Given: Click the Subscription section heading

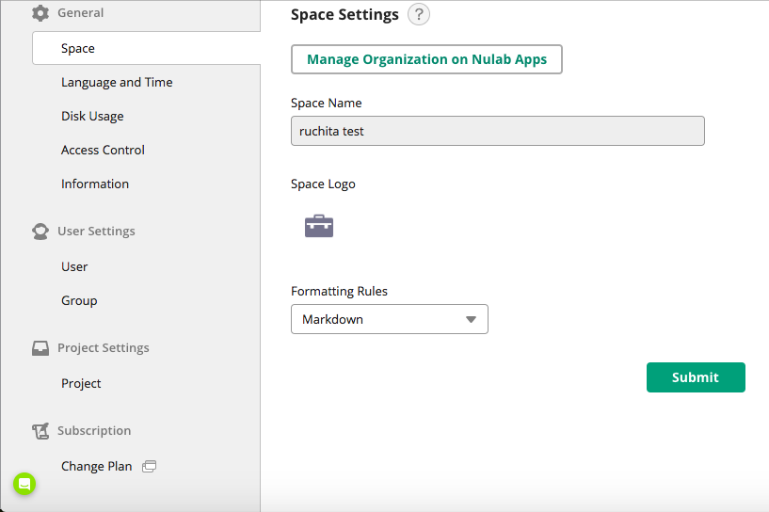Looking at the screenshot, I should [94, 431].
